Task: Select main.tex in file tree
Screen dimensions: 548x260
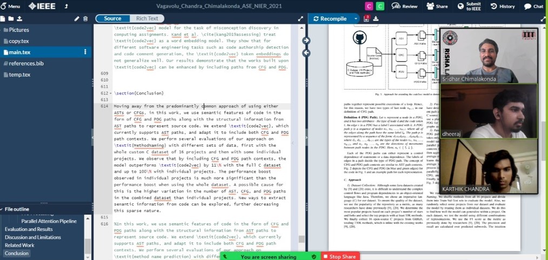Action: point(46,52)
